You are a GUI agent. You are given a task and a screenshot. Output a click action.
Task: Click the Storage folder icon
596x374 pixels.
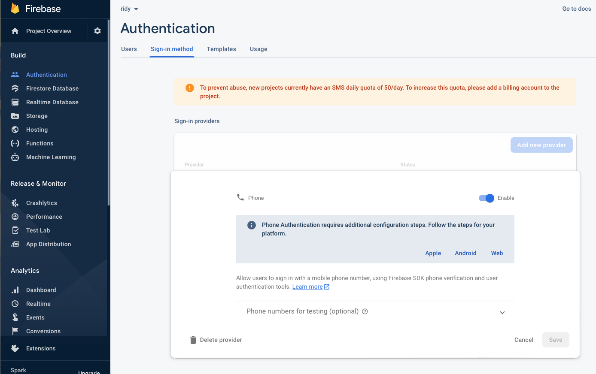(x=15, y=116)
